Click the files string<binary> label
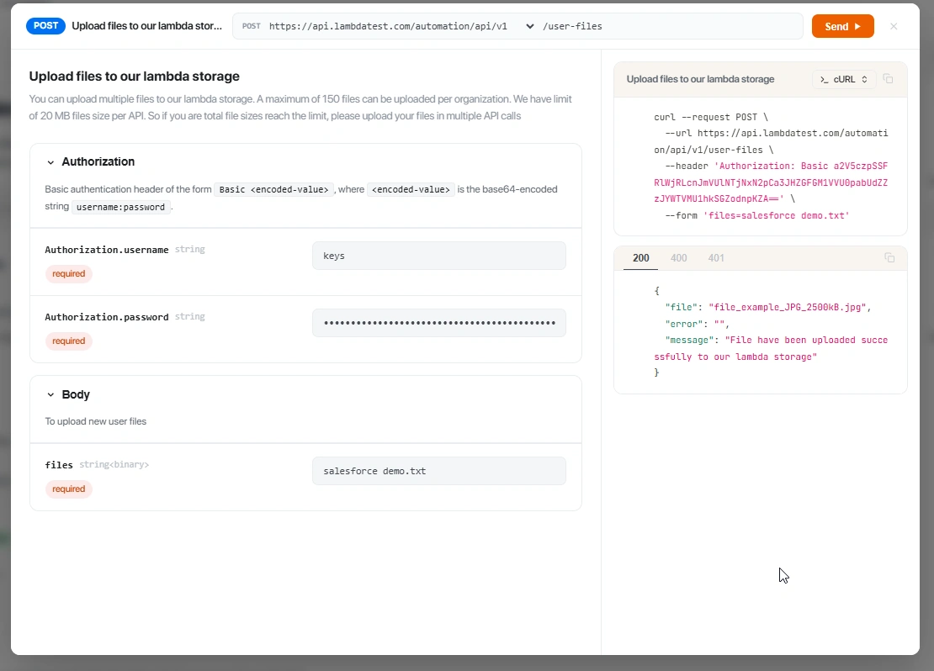 point(97,465)
